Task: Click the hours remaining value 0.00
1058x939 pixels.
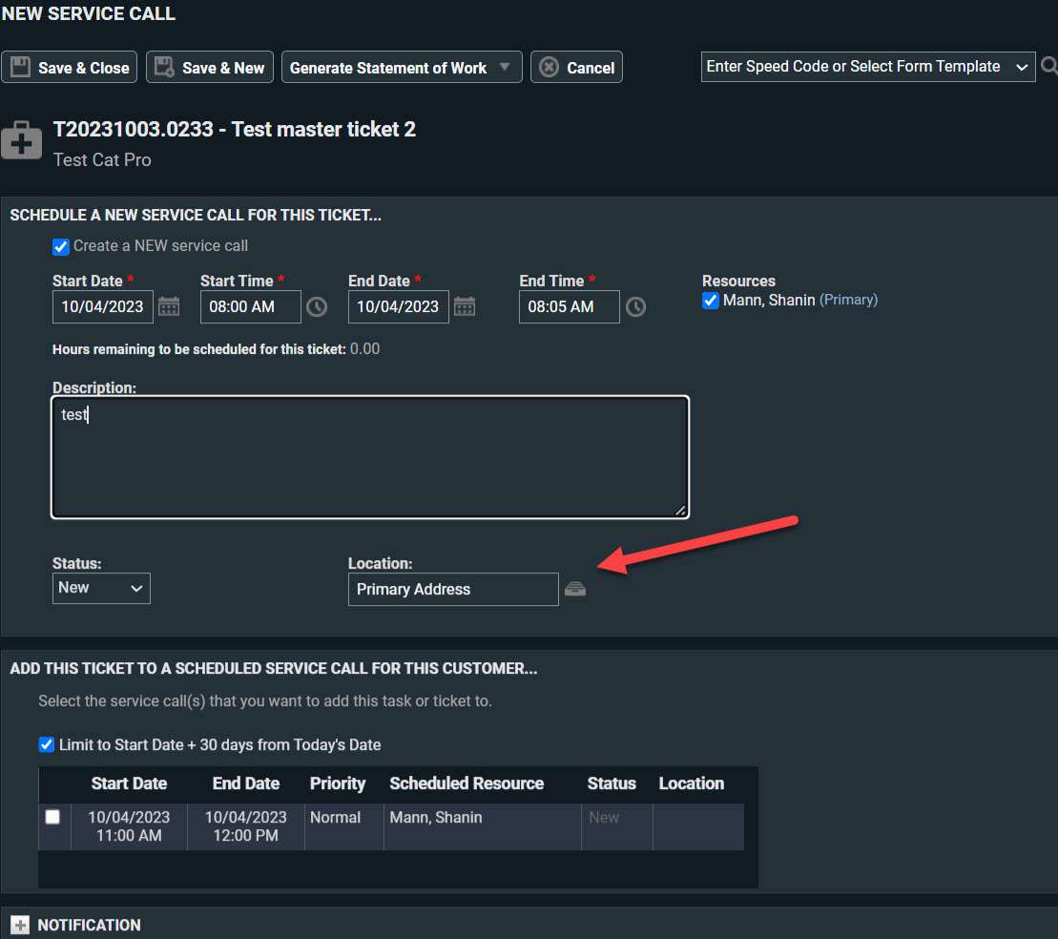Action: tap(365, 349)
